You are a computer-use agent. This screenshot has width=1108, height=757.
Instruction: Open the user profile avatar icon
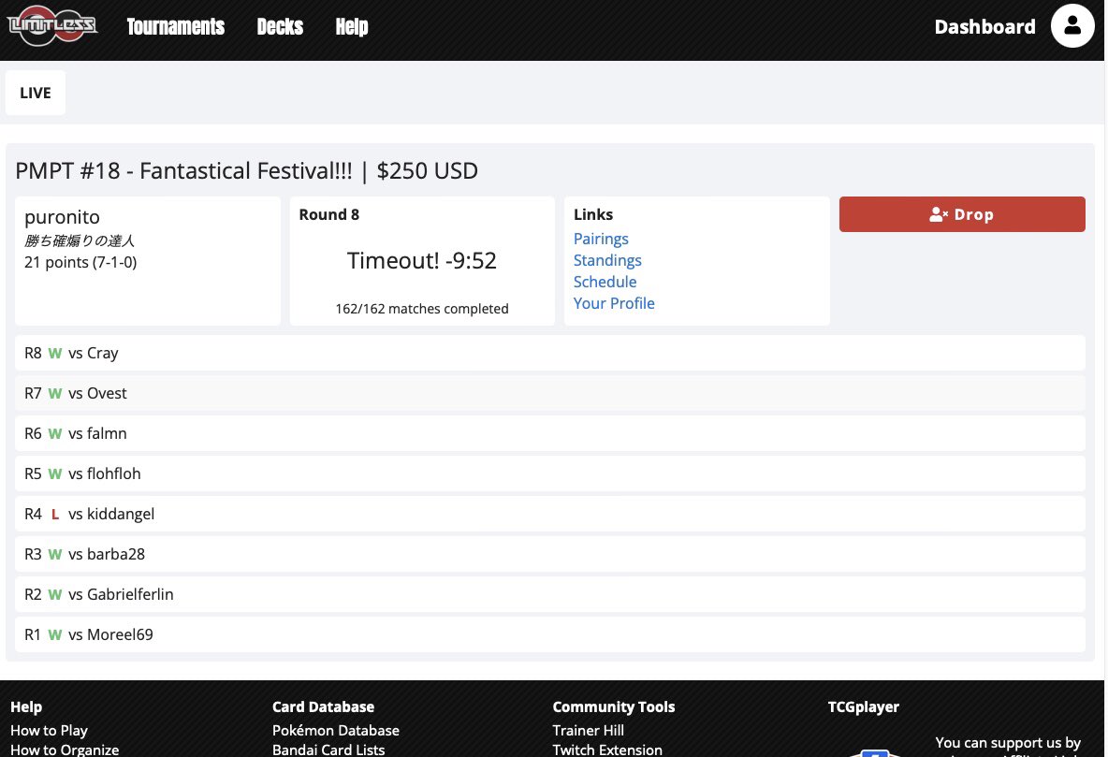(x=1072, y=26)
